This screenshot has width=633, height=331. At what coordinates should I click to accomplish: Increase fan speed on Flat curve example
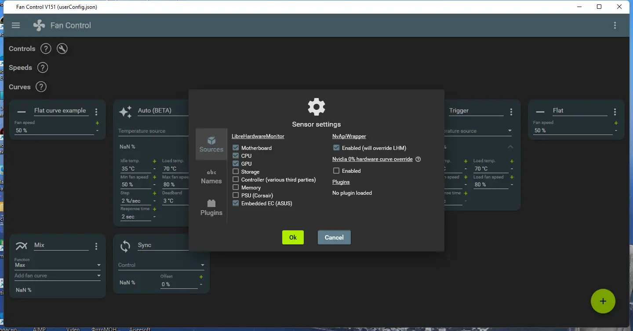pyautogui.click(x=97, y=124)
